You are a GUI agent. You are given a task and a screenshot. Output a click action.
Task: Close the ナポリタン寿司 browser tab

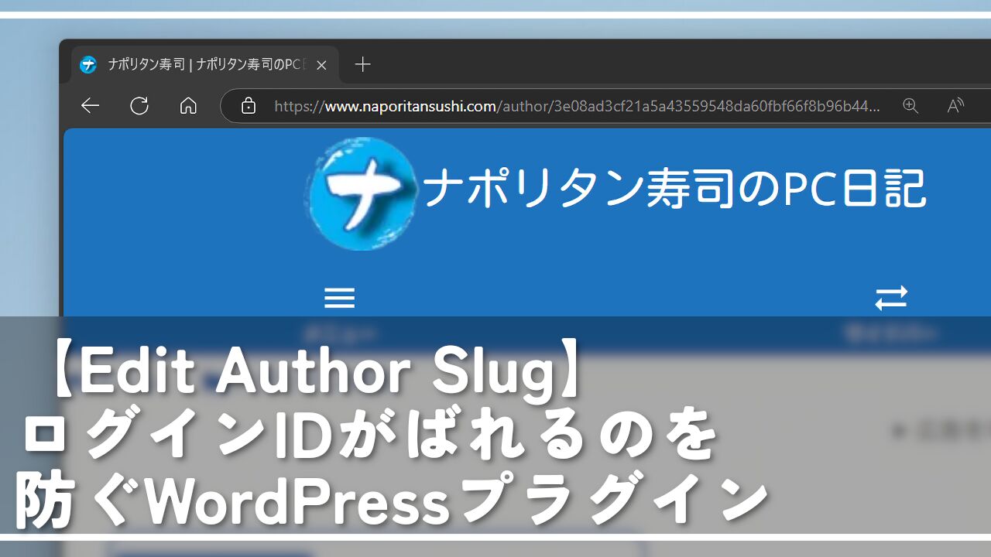322,65
